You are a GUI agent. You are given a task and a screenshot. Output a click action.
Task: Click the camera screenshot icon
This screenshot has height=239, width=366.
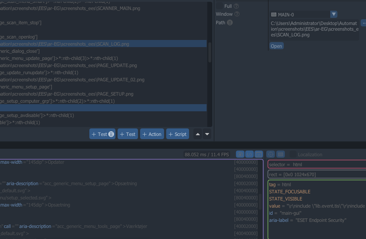click(240, 154)
